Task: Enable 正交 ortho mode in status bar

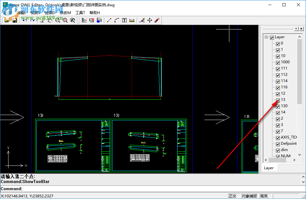Action: pos(233,196)
